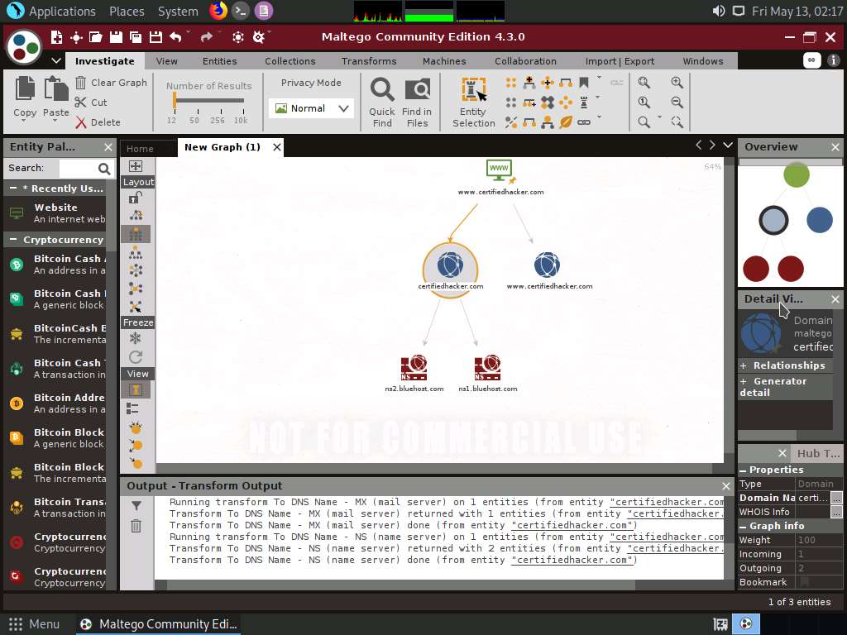Click the Zoom 100% magnifier icon

(x=644, y=102)
